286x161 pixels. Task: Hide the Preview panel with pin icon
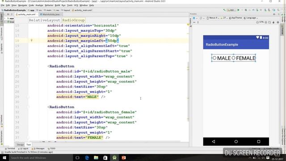278,14
